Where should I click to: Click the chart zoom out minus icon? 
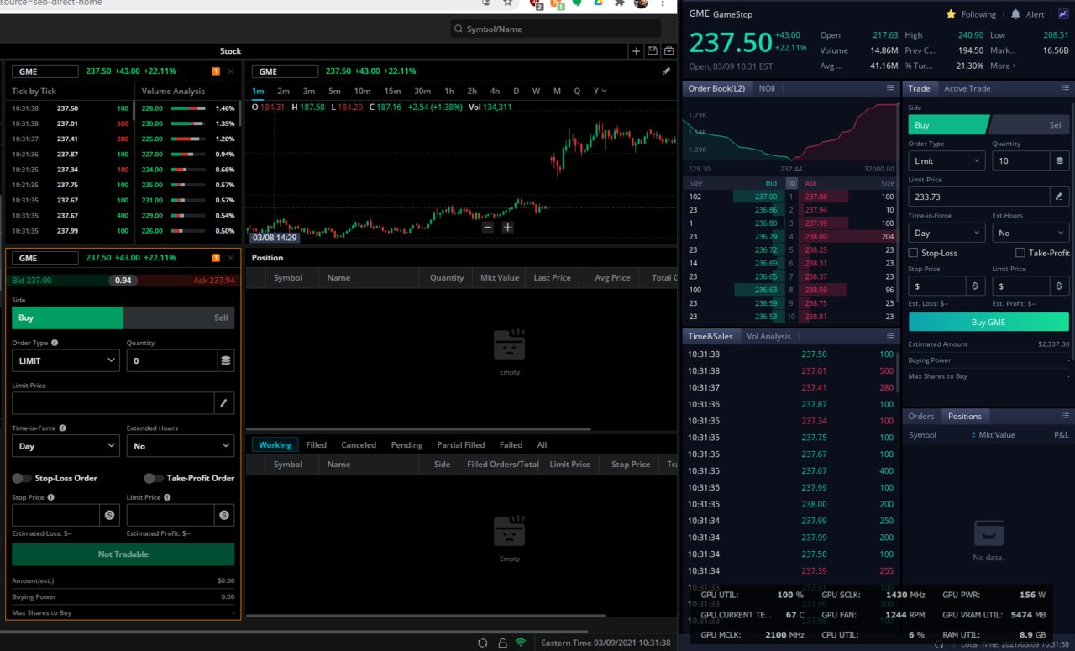coord(488,227)
